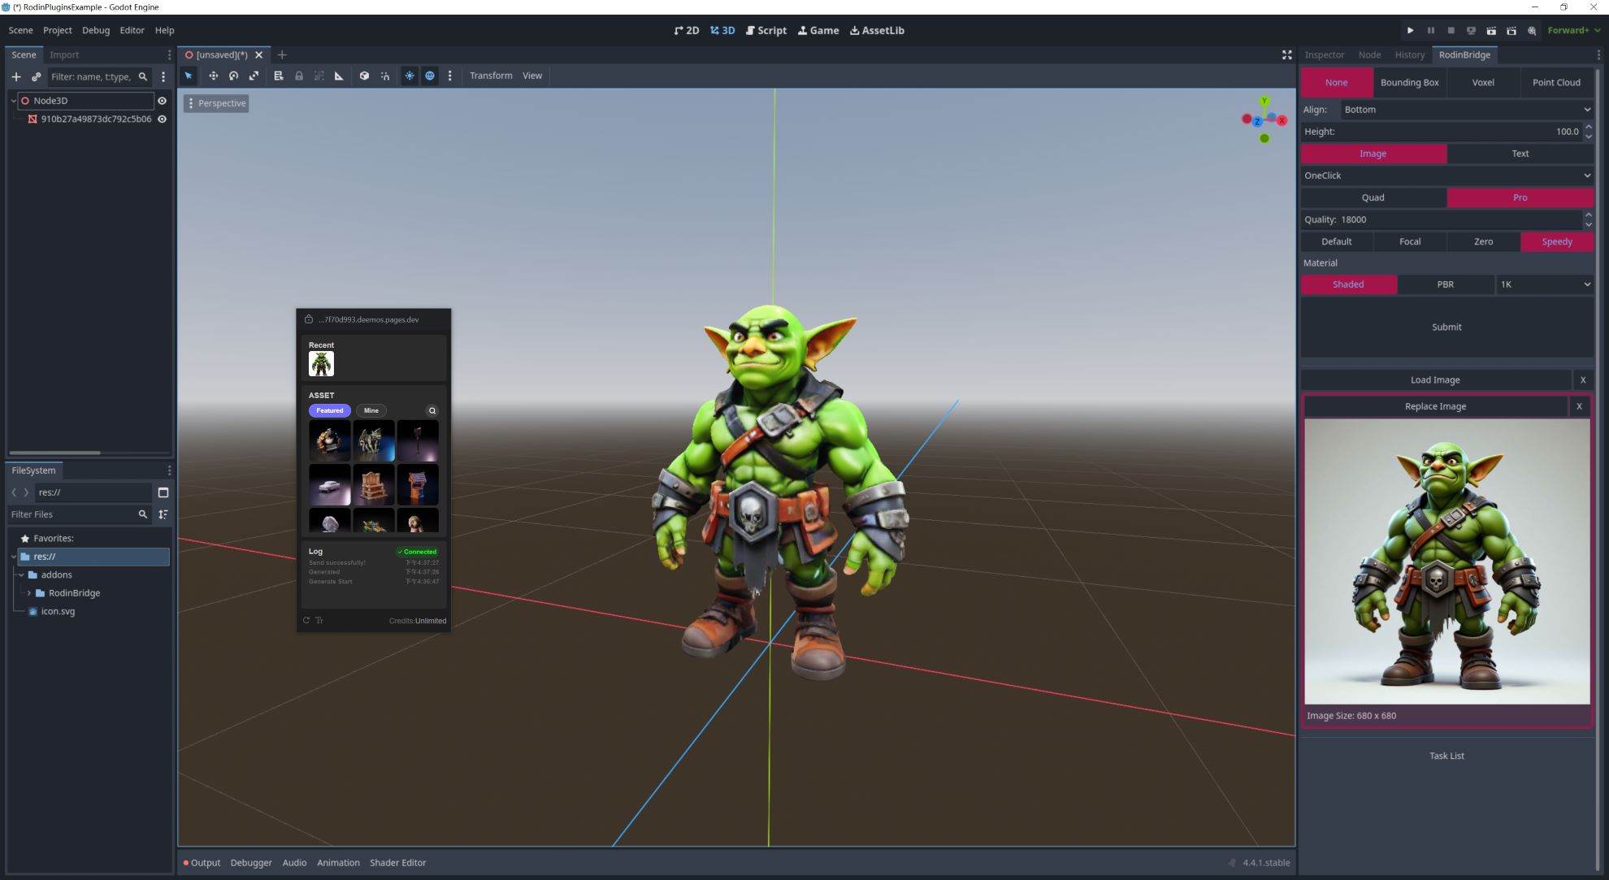
Task: Switch to the Inspector tab
Action: click(x=1324, y=54)
